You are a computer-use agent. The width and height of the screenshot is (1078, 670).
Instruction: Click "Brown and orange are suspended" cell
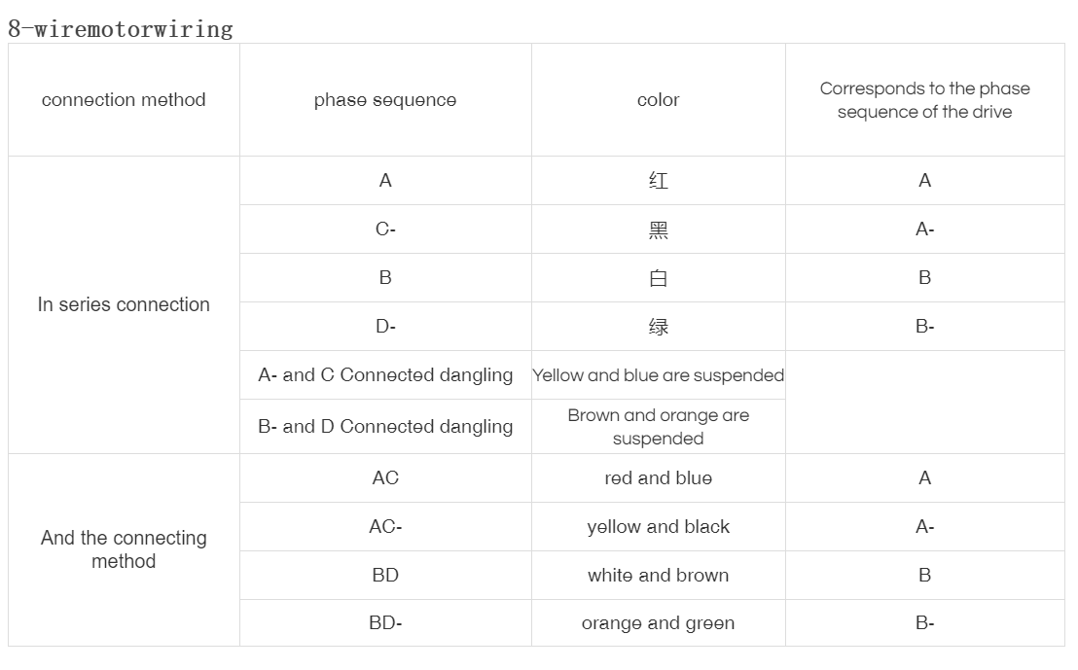[x=658, y=426]
